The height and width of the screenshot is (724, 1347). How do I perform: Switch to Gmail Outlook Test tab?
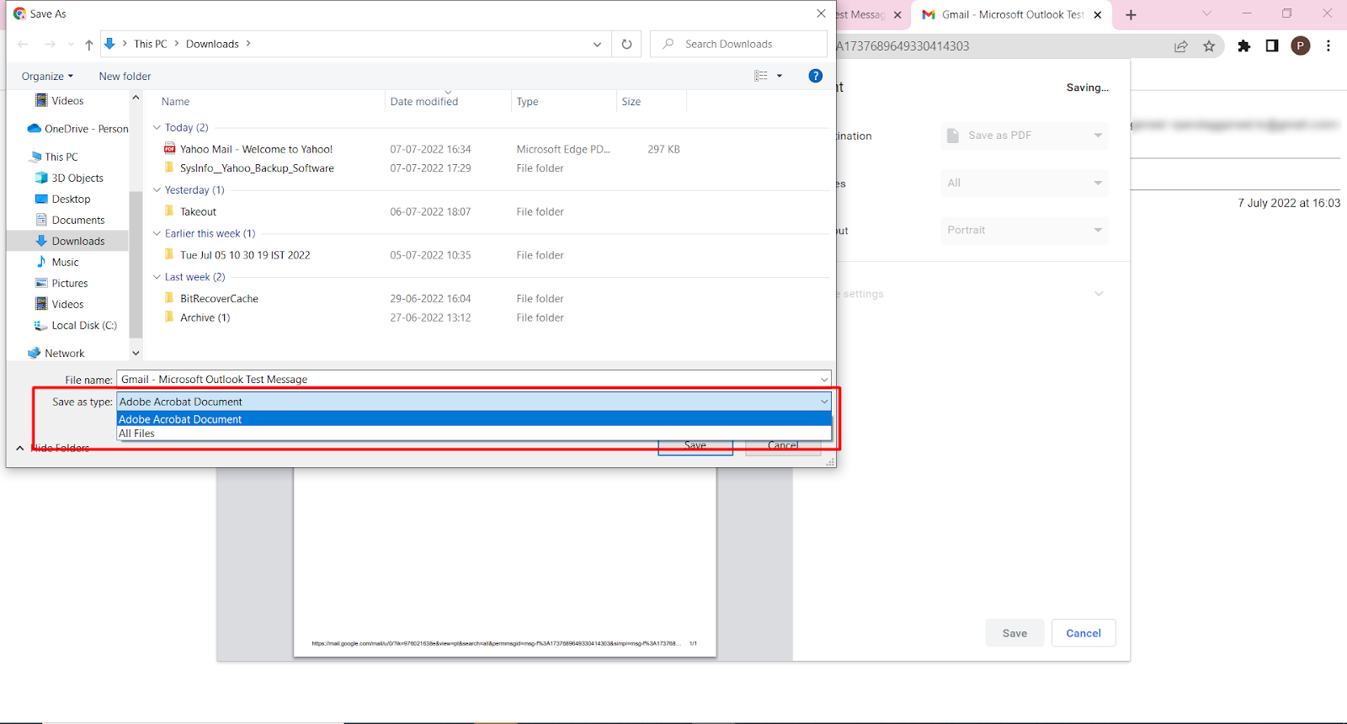(1012, 15)
